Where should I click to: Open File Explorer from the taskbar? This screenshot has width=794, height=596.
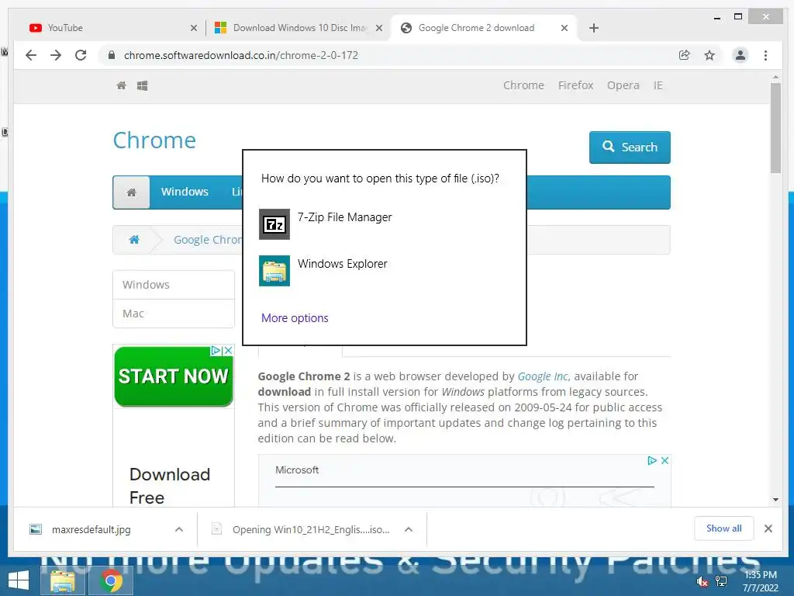[x=63, y=580]
